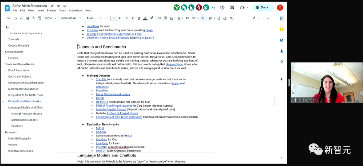This screenshot has width=363, height=166.
Task: Click the text color underlined A swatch
Action: click(145, 18)
